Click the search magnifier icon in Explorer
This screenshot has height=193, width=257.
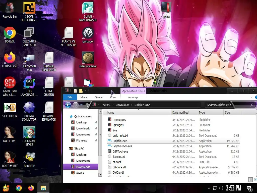(x=252, y=105)
